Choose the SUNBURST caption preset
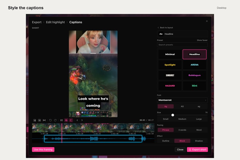The image size is (240, 160). point(170,75)
